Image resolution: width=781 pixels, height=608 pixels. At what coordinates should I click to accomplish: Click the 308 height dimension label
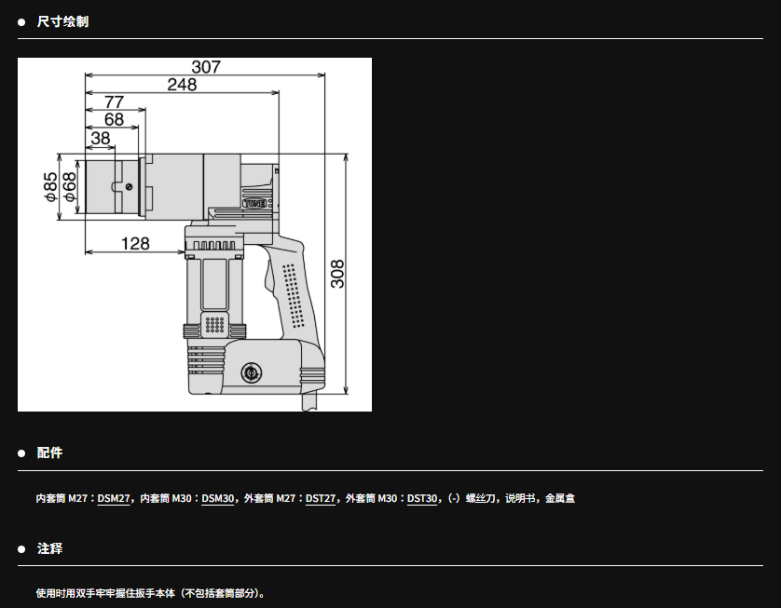[337, 273]
